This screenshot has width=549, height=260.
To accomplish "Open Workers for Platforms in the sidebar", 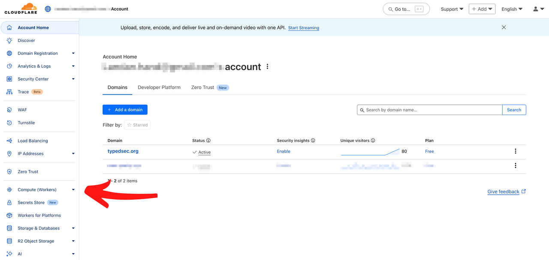I will pos(39,215).
